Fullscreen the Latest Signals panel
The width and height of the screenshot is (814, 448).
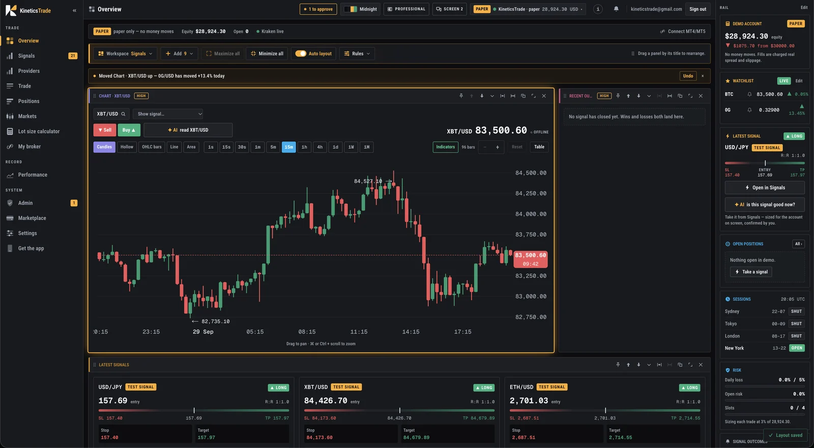click(690, 365)
